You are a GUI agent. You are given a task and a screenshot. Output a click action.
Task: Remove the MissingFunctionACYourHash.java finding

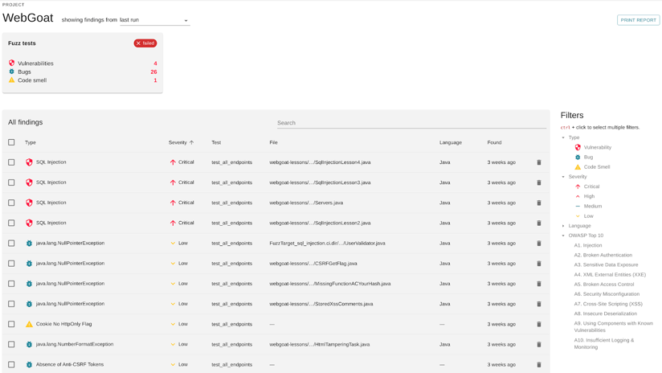[539, 284]
